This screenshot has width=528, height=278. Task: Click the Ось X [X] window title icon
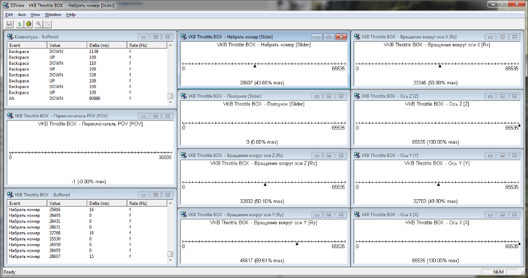[x=357, y=215]
